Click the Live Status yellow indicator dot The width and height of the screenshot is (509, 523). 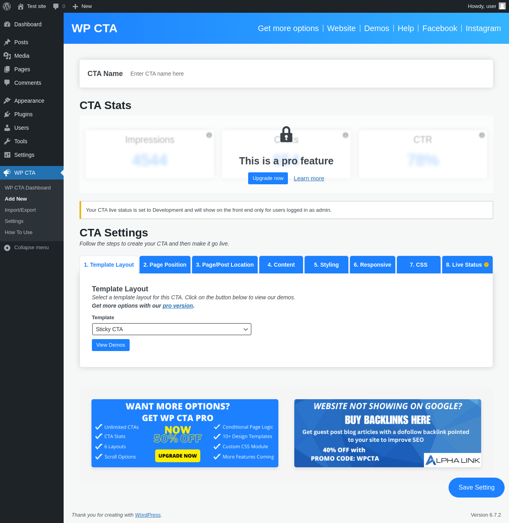click(x=486, y=265)
